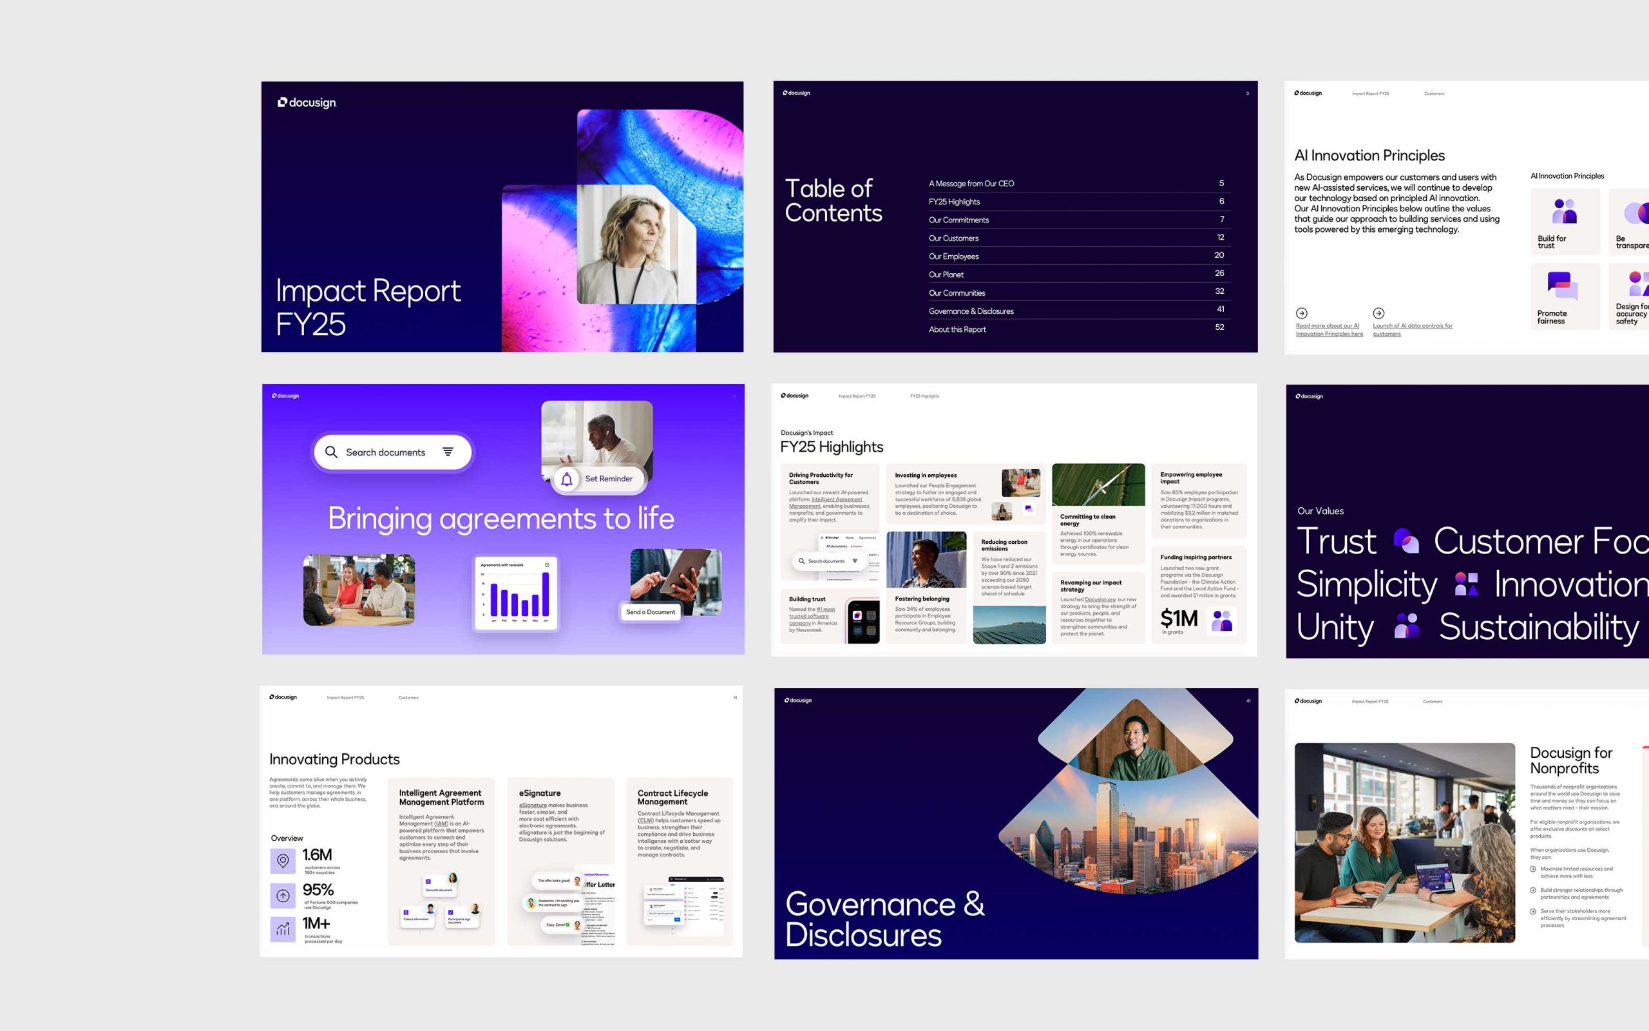Click the docusign logo on the Impact Report cover slide
1649x1031 pixels.
[x=307, y=102]
